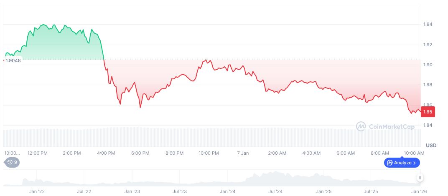Image resolution: width=448 pixels, height=196 pixels.
Task: Click the chart icon inside Analyze button
Action: (390, 163)
